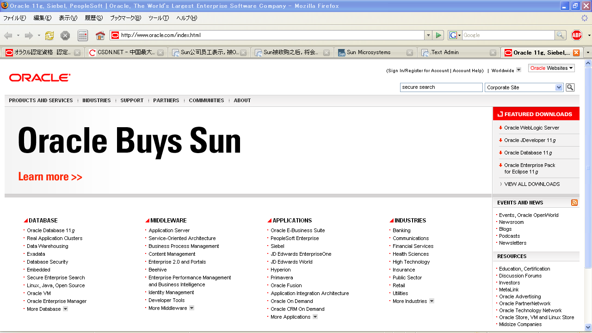Open the 履歴 (History) menu

pyautogui.click(x=94, y=18)
